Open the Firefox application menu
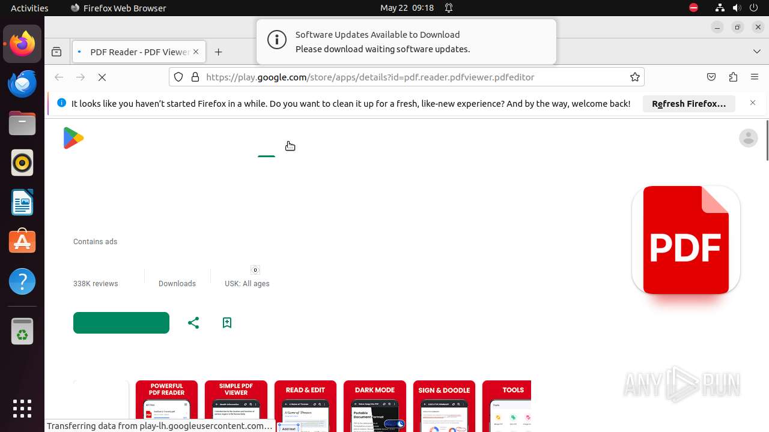This screenshot has width=769, height=432. (x=755, y=77)
